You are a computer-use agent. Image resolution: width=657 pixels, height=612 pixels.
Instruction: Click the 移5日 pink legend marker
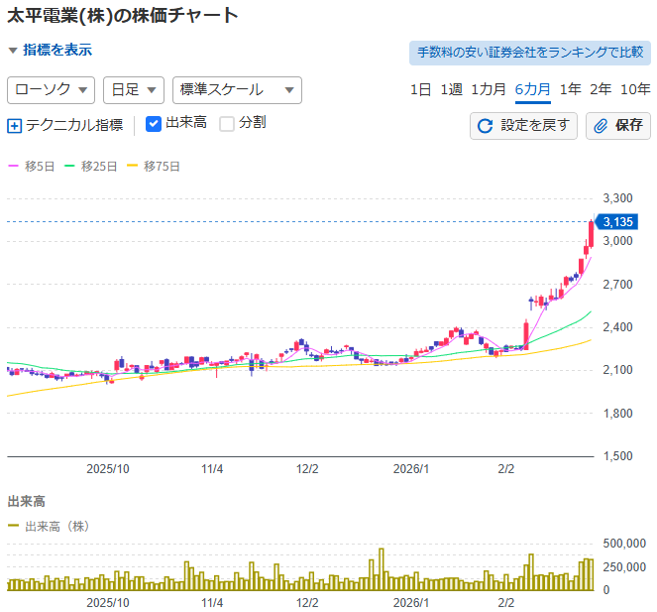coord(14,167)
